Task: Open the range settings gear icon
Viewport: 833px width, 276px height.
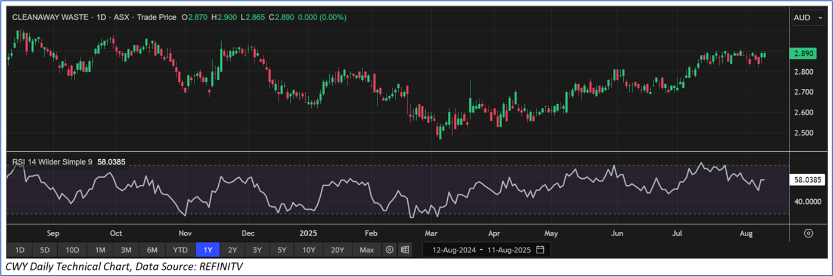Action: click(x=390, y=249)
